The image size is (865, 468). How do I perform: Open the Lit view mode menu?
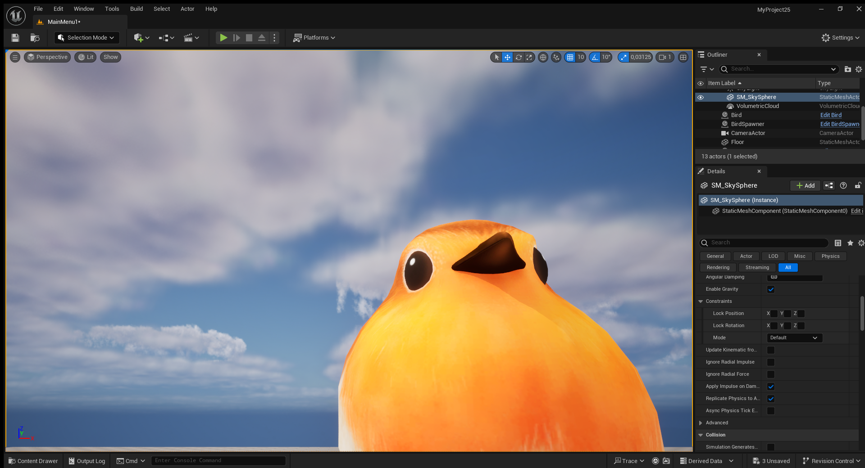(86, 57)
